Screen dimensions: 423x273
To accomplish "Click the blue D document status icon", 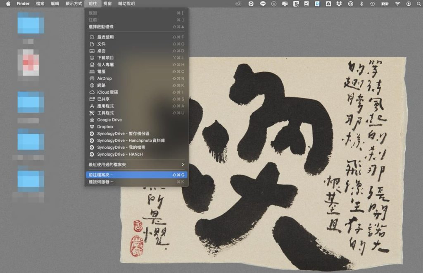I will 317,4.
